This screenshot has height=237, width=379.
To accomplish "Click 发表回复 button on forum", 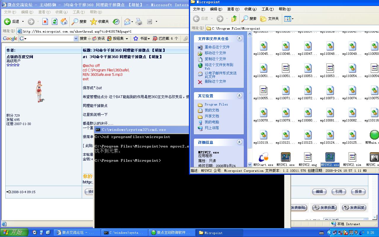I will click(354, 208).
